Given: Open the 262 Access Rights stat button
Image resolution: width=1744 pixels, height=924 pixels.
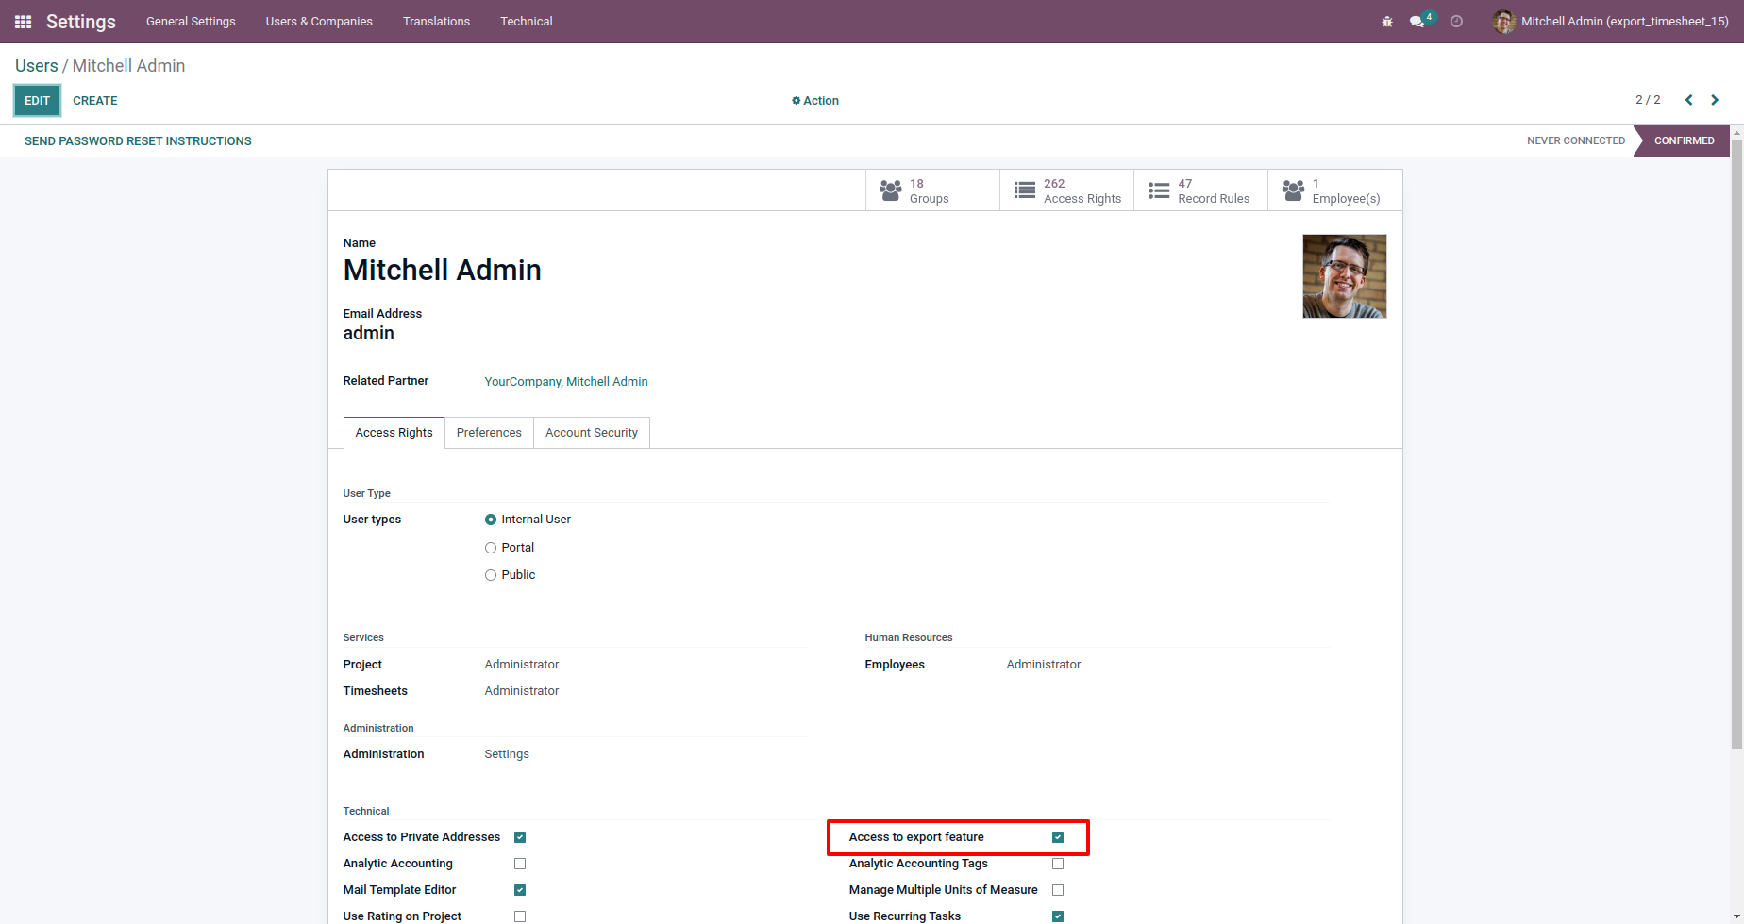Looking at the screenshot, I should click(x=1066, y=190).
